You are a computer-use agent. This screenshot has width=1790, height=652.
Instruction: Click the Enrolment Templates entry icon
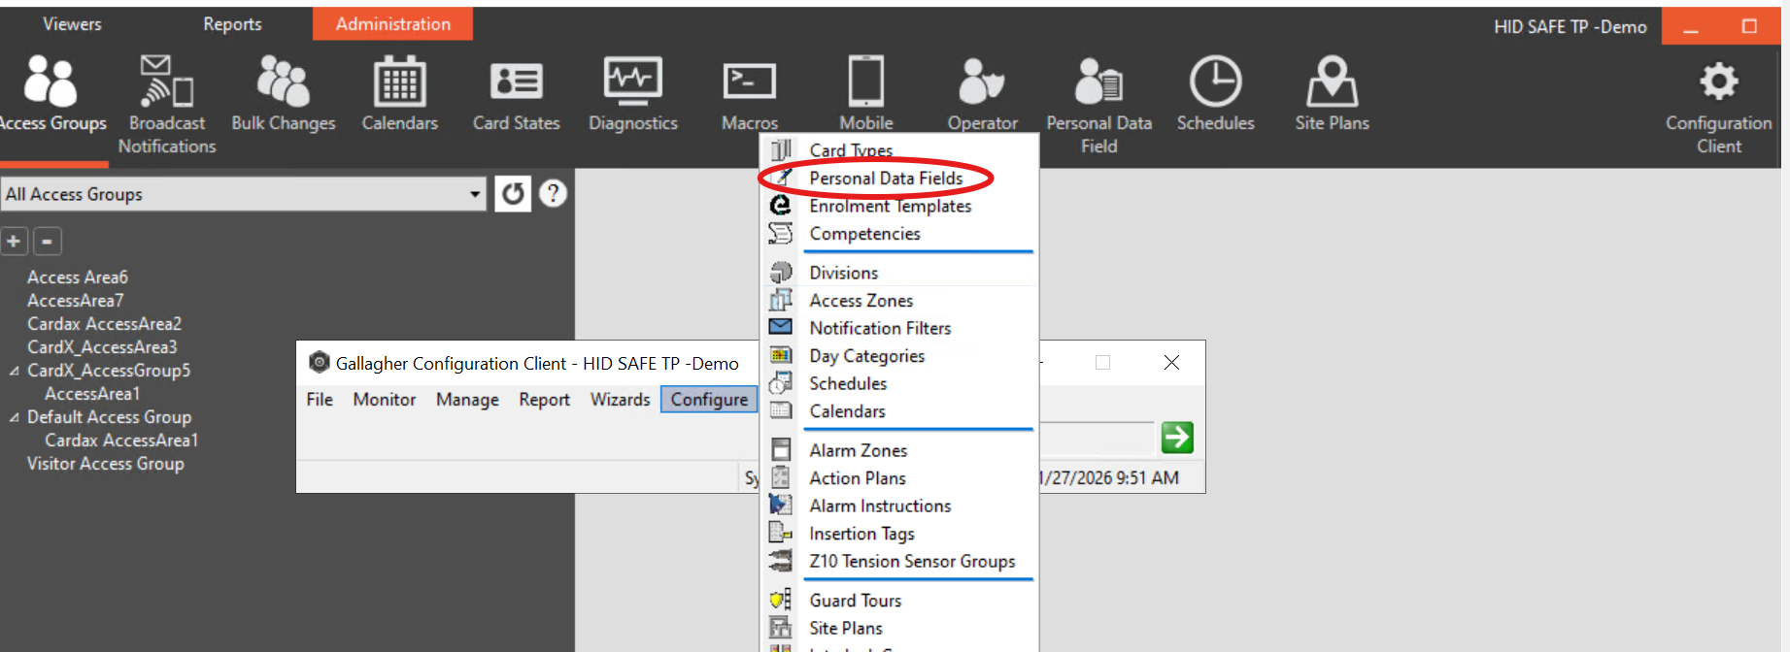(x=781, y=206)
